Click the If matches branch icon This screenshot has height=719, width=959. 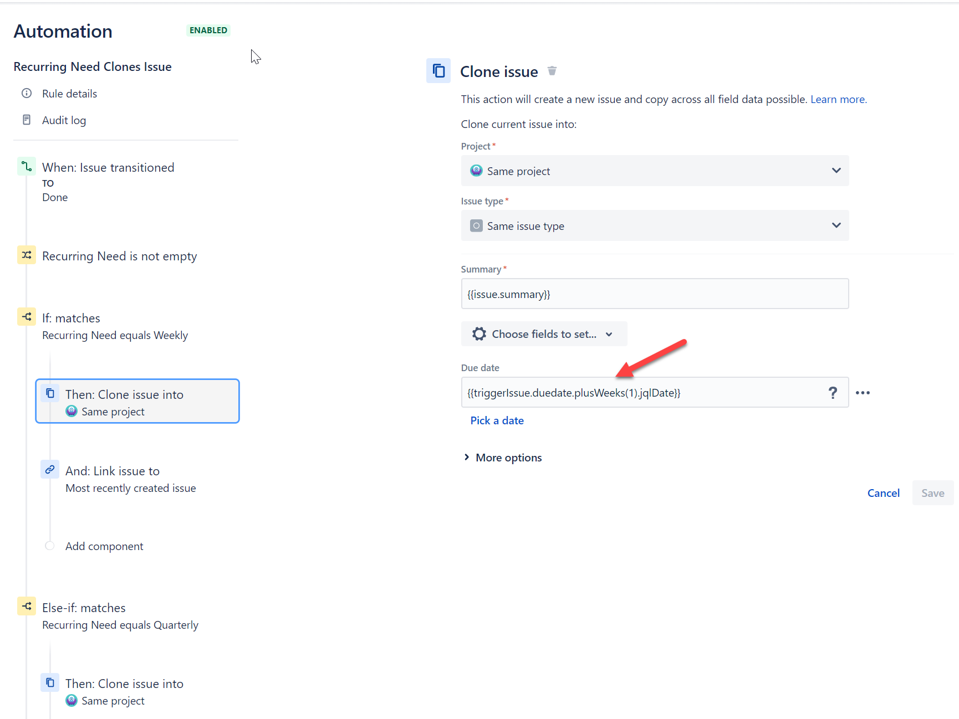pos(27,317)
